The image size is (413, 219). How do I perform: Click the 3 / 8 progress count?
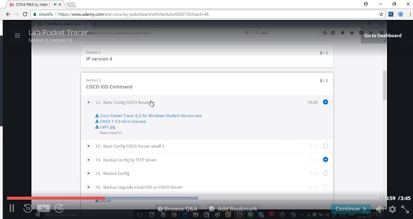point(324,81)
